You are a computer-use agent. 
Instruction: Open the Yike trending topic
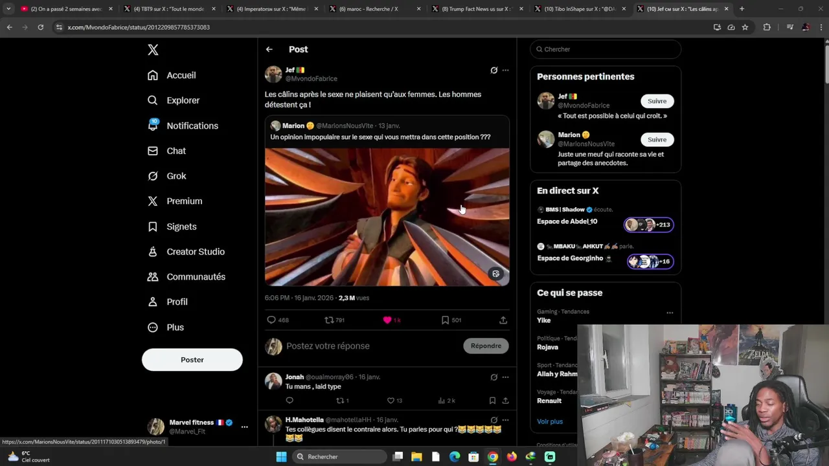[x=543, y=320]
